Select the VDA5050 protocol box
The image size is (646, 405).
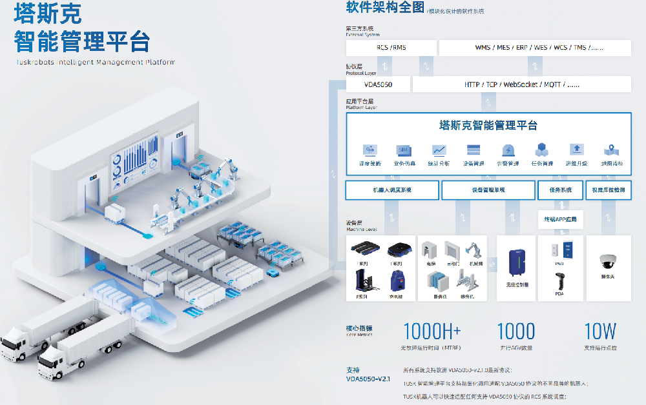(378, 84)
